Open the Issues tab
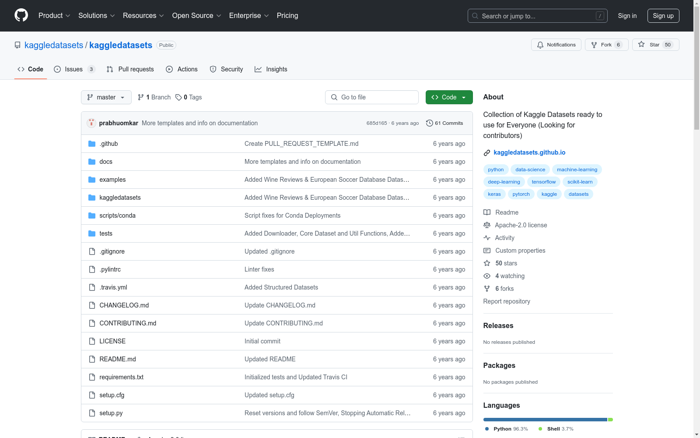This screenshot has width=700, height=438. click(x=74, y=69)
